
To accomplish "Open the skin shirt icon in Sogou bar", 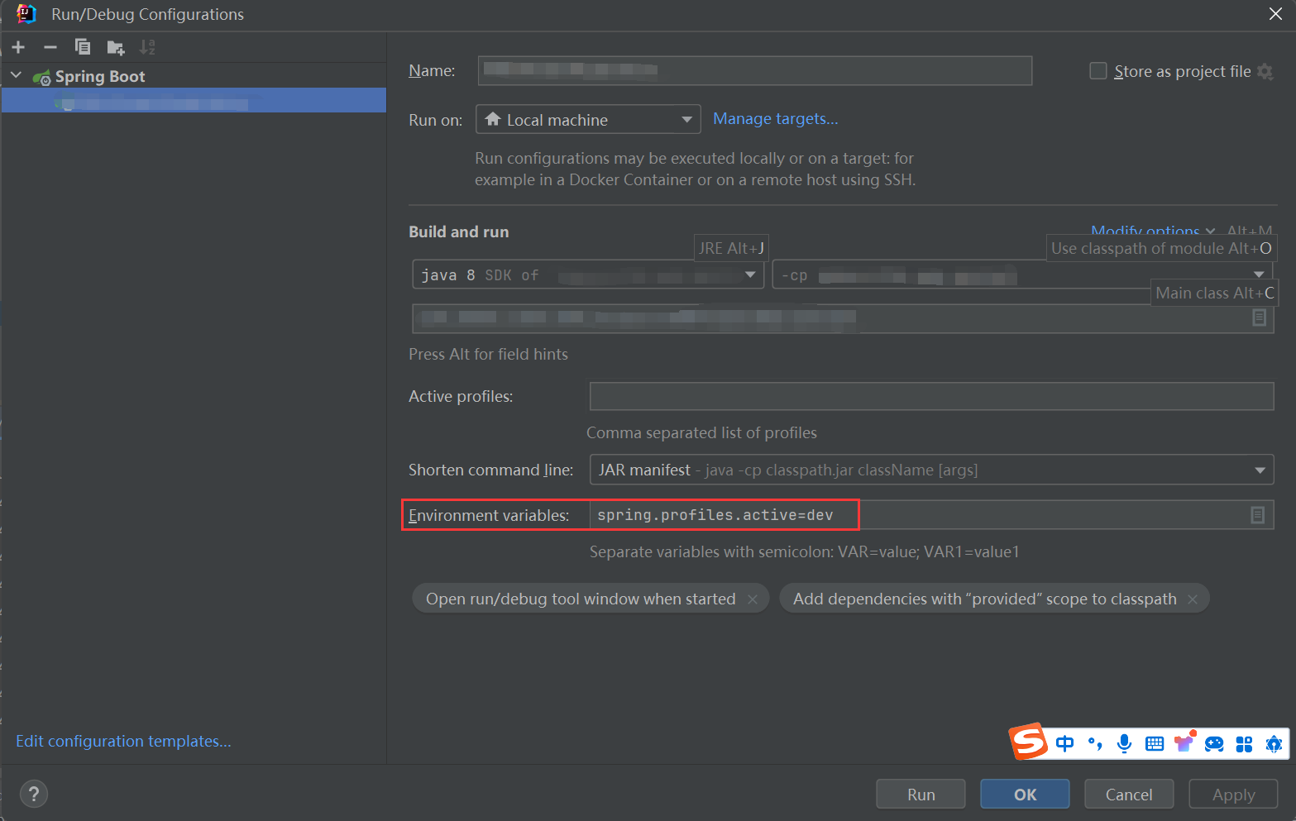I will click(1184, 742).
